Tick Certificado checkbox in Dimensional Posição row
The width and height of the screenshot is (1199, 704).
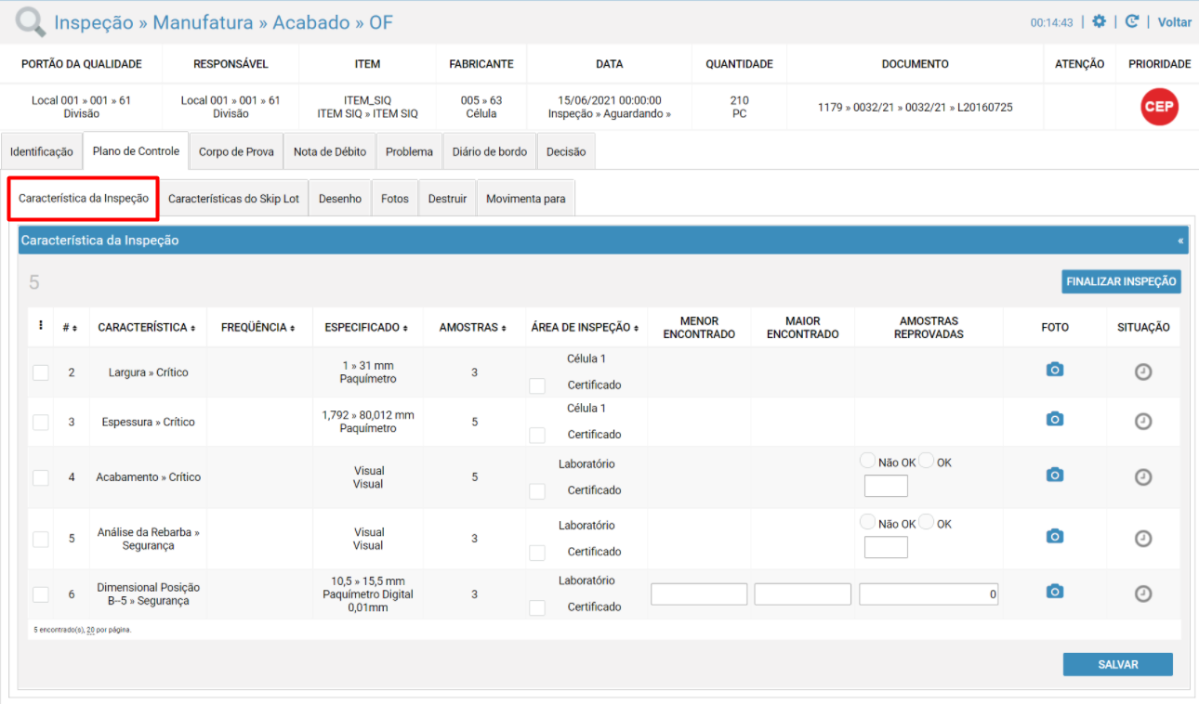pyautogui.click(x=537, y=607)
